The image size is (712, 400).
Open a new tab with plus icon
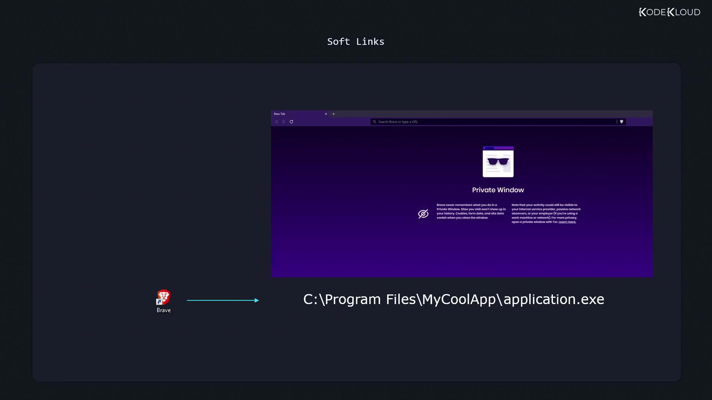click(333, 114)
